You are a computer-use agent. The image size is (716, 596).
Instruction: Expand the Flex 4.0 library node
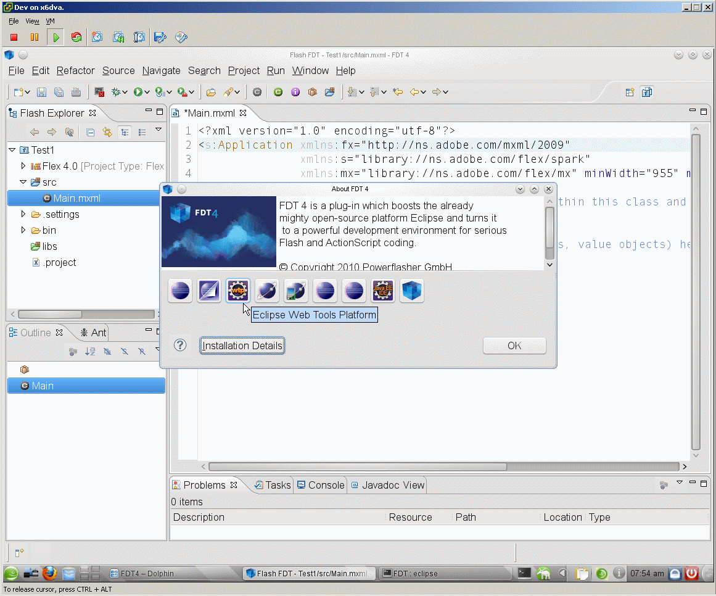[x=23, y=166]
